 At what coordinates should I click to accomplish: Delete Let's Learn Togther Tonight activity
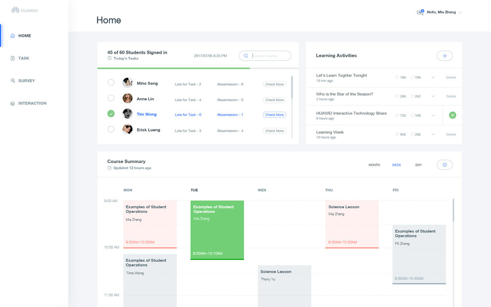tap(451, 77)
